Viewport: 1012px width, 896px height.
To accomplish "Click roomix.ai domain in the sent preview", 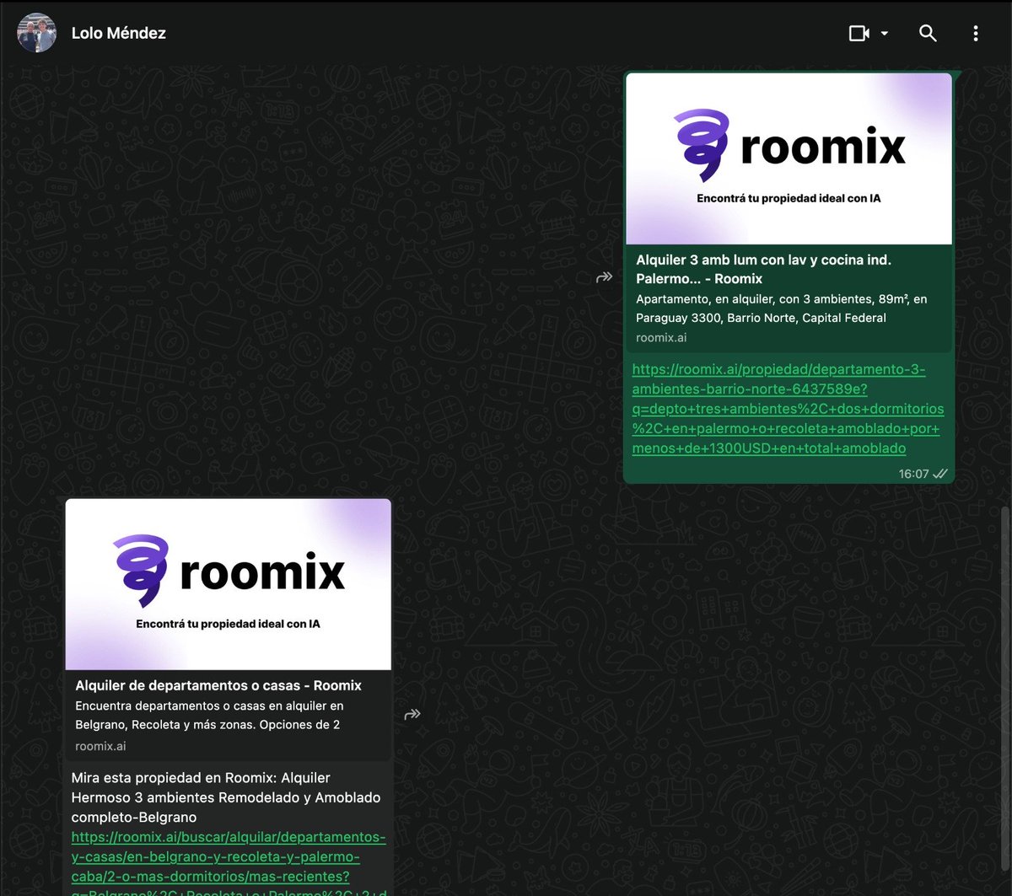I will click(x=661, y=337).
